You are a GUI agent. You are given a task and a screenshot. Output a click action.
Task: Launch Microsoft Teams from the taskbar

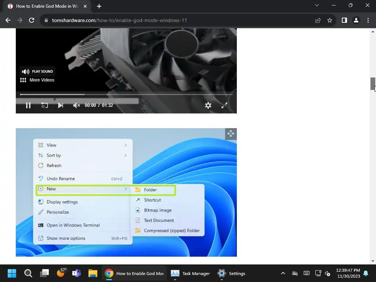77,273
